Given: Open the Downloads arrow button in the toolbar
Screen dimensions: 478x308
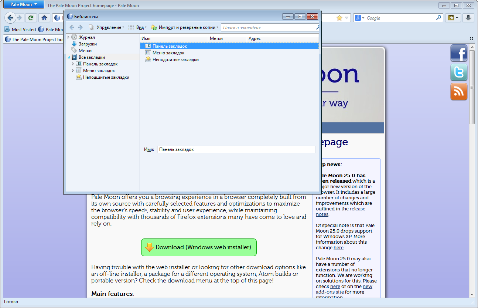Looking at the screenshot, I should pyautogui.click(x=468, y=18).
